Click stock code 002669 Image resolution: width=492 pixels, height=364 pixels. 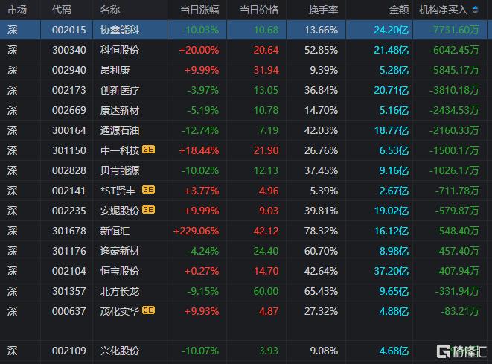[x=69, y=110]
